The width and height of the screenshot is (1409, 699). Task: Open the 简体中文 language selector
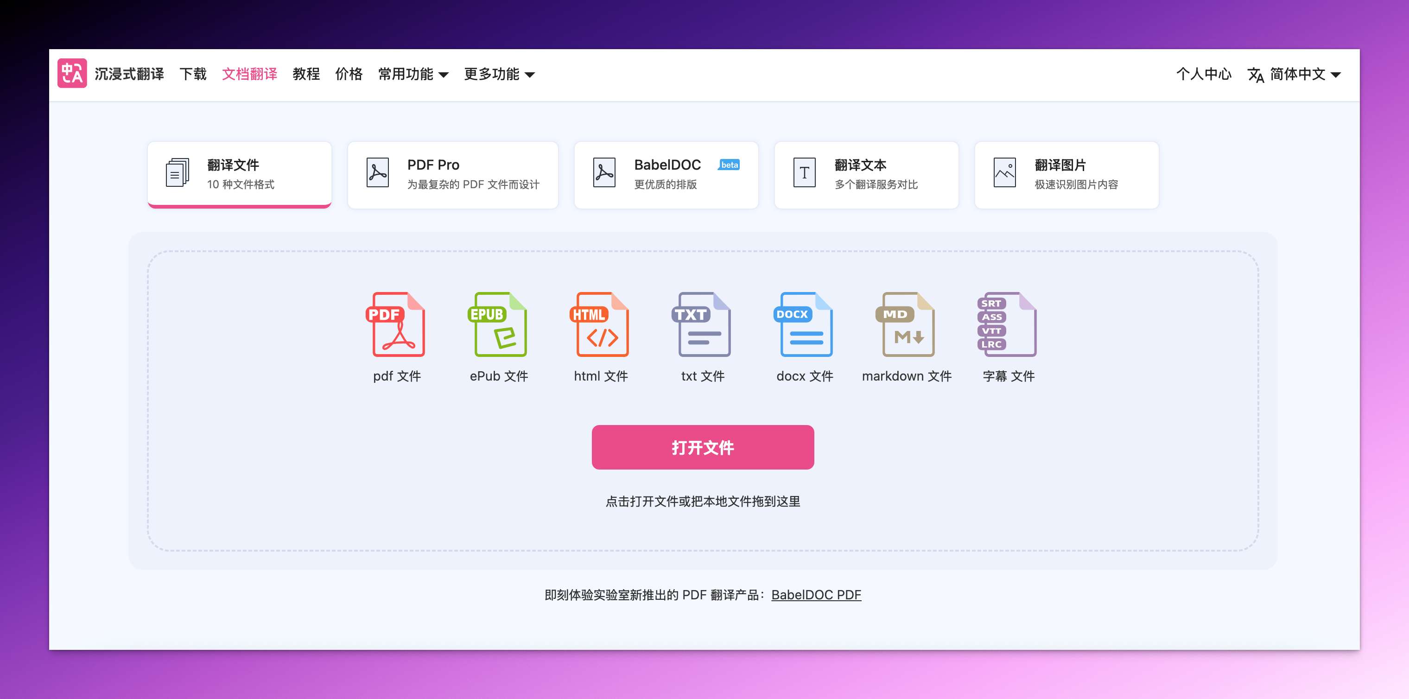[x=1305, y=74]
